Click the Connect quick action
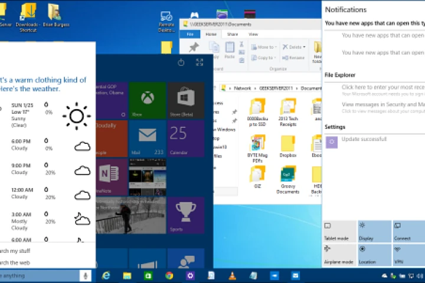Image resolution: width=425 pixels, height=283 pixels. click(409, 231)
